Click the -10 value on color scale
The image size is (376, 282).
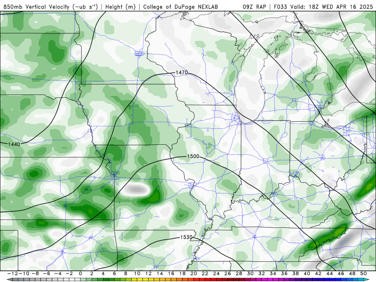point(23,274)
